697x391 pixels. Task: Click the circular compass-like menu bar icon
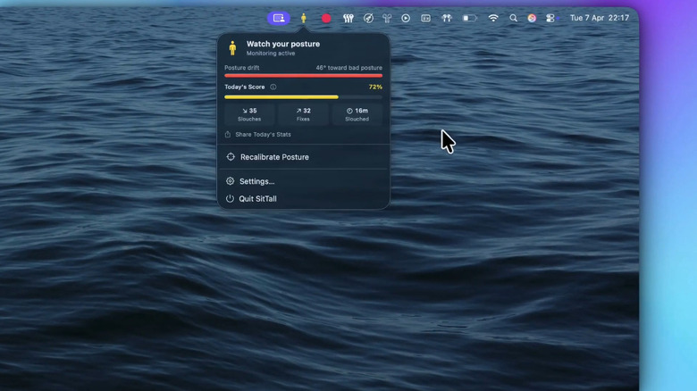[x=368, y=18]
